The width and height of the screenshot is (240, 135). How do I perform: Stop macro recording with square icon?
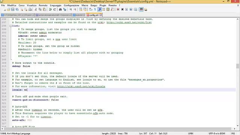pyautogui.click(x=122, y=9)
